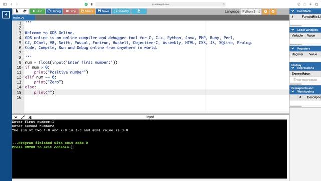
Task: Download the code with the download icon
Action: (139, 11)
